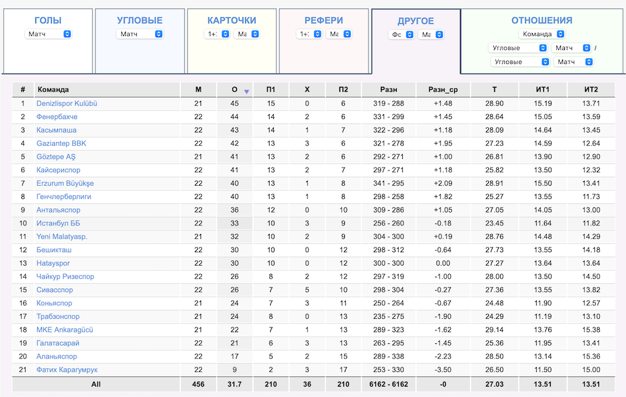The image size is (626, 397).
Task: Open Антальяспор team link
Action: [x=58, y=210]
